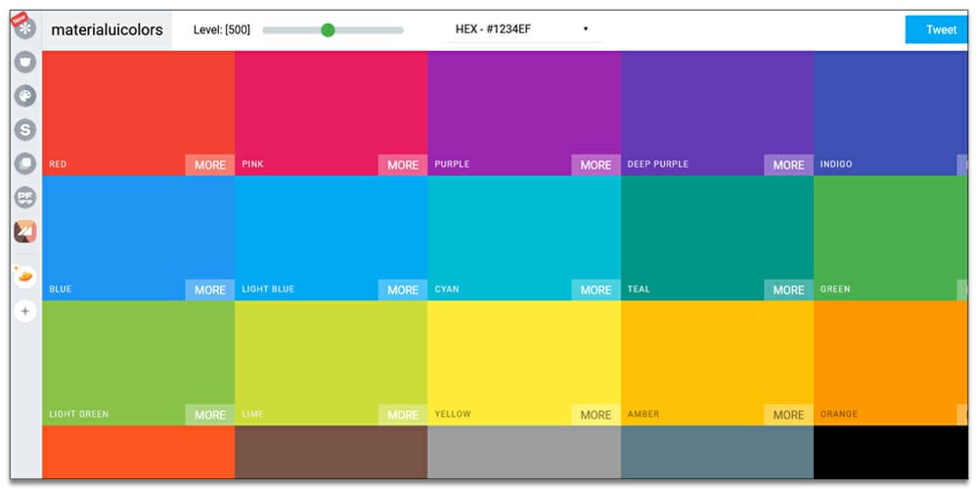Click the Level: [500] label
Viewport: 978px width, 489px height.
[x=221, y=30]
